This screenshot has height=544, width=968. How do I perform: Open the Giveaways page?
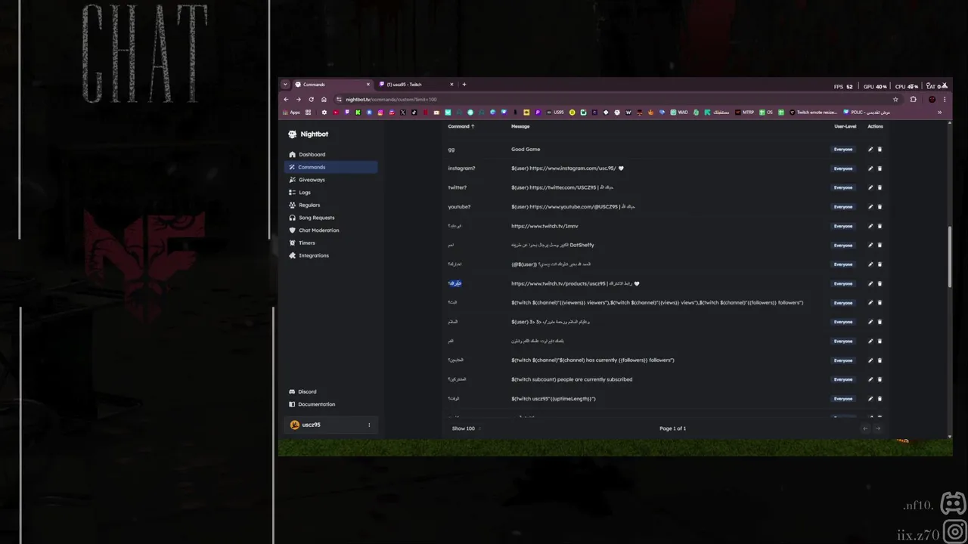pos(330,180)
